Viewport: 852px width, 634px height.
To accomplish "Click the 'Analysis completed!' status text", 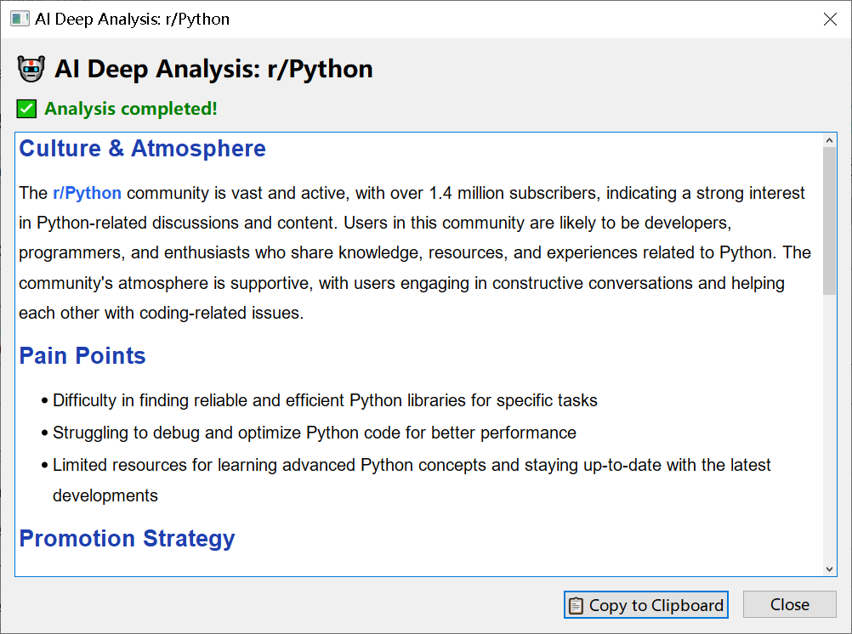I will [131, 109].
